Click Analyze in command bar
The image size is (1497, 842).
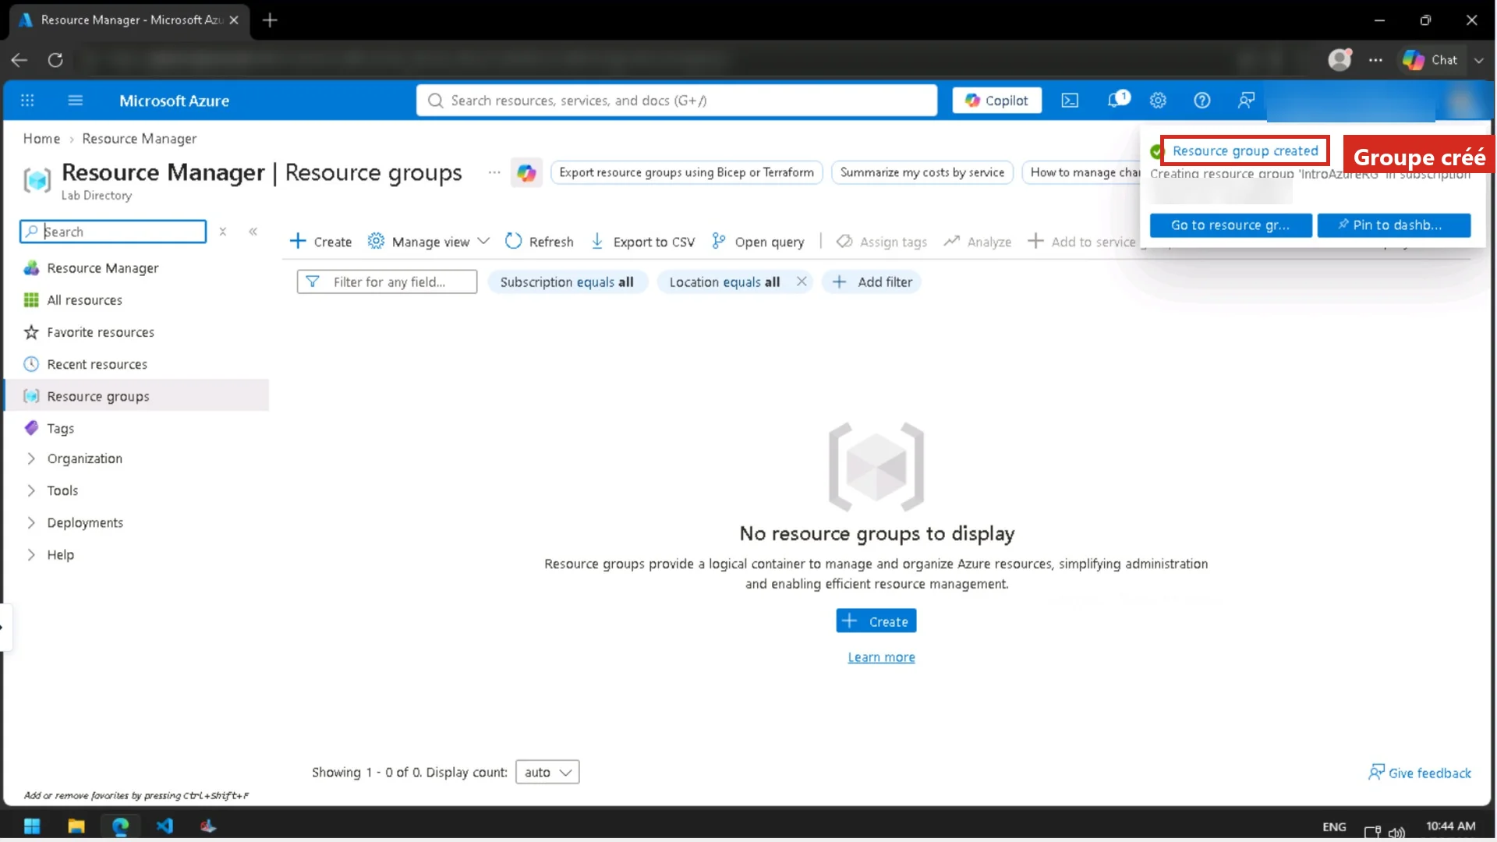pos(977,242)
